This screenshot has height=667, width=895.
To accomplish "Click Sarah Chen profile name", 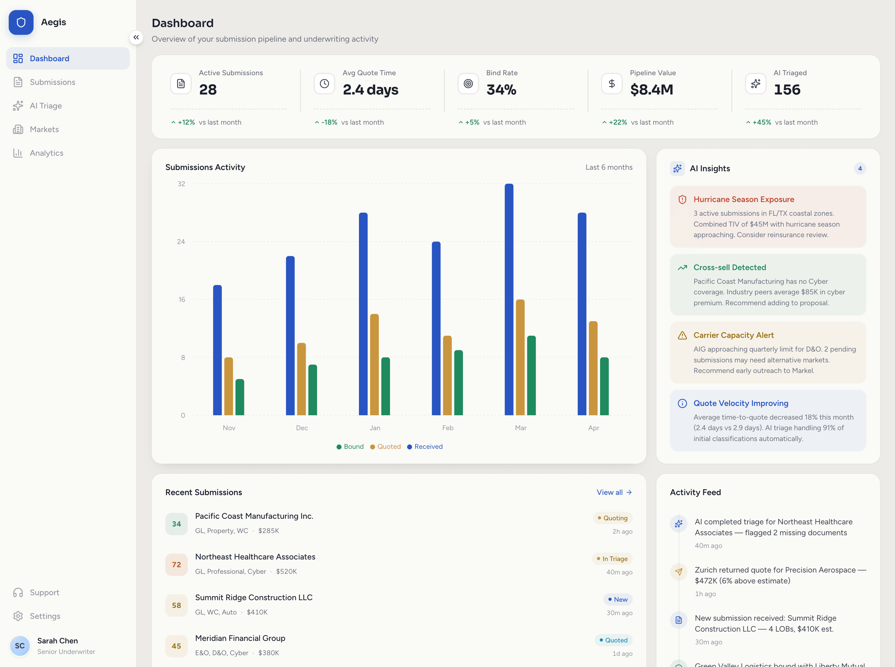I will point(57,641).
